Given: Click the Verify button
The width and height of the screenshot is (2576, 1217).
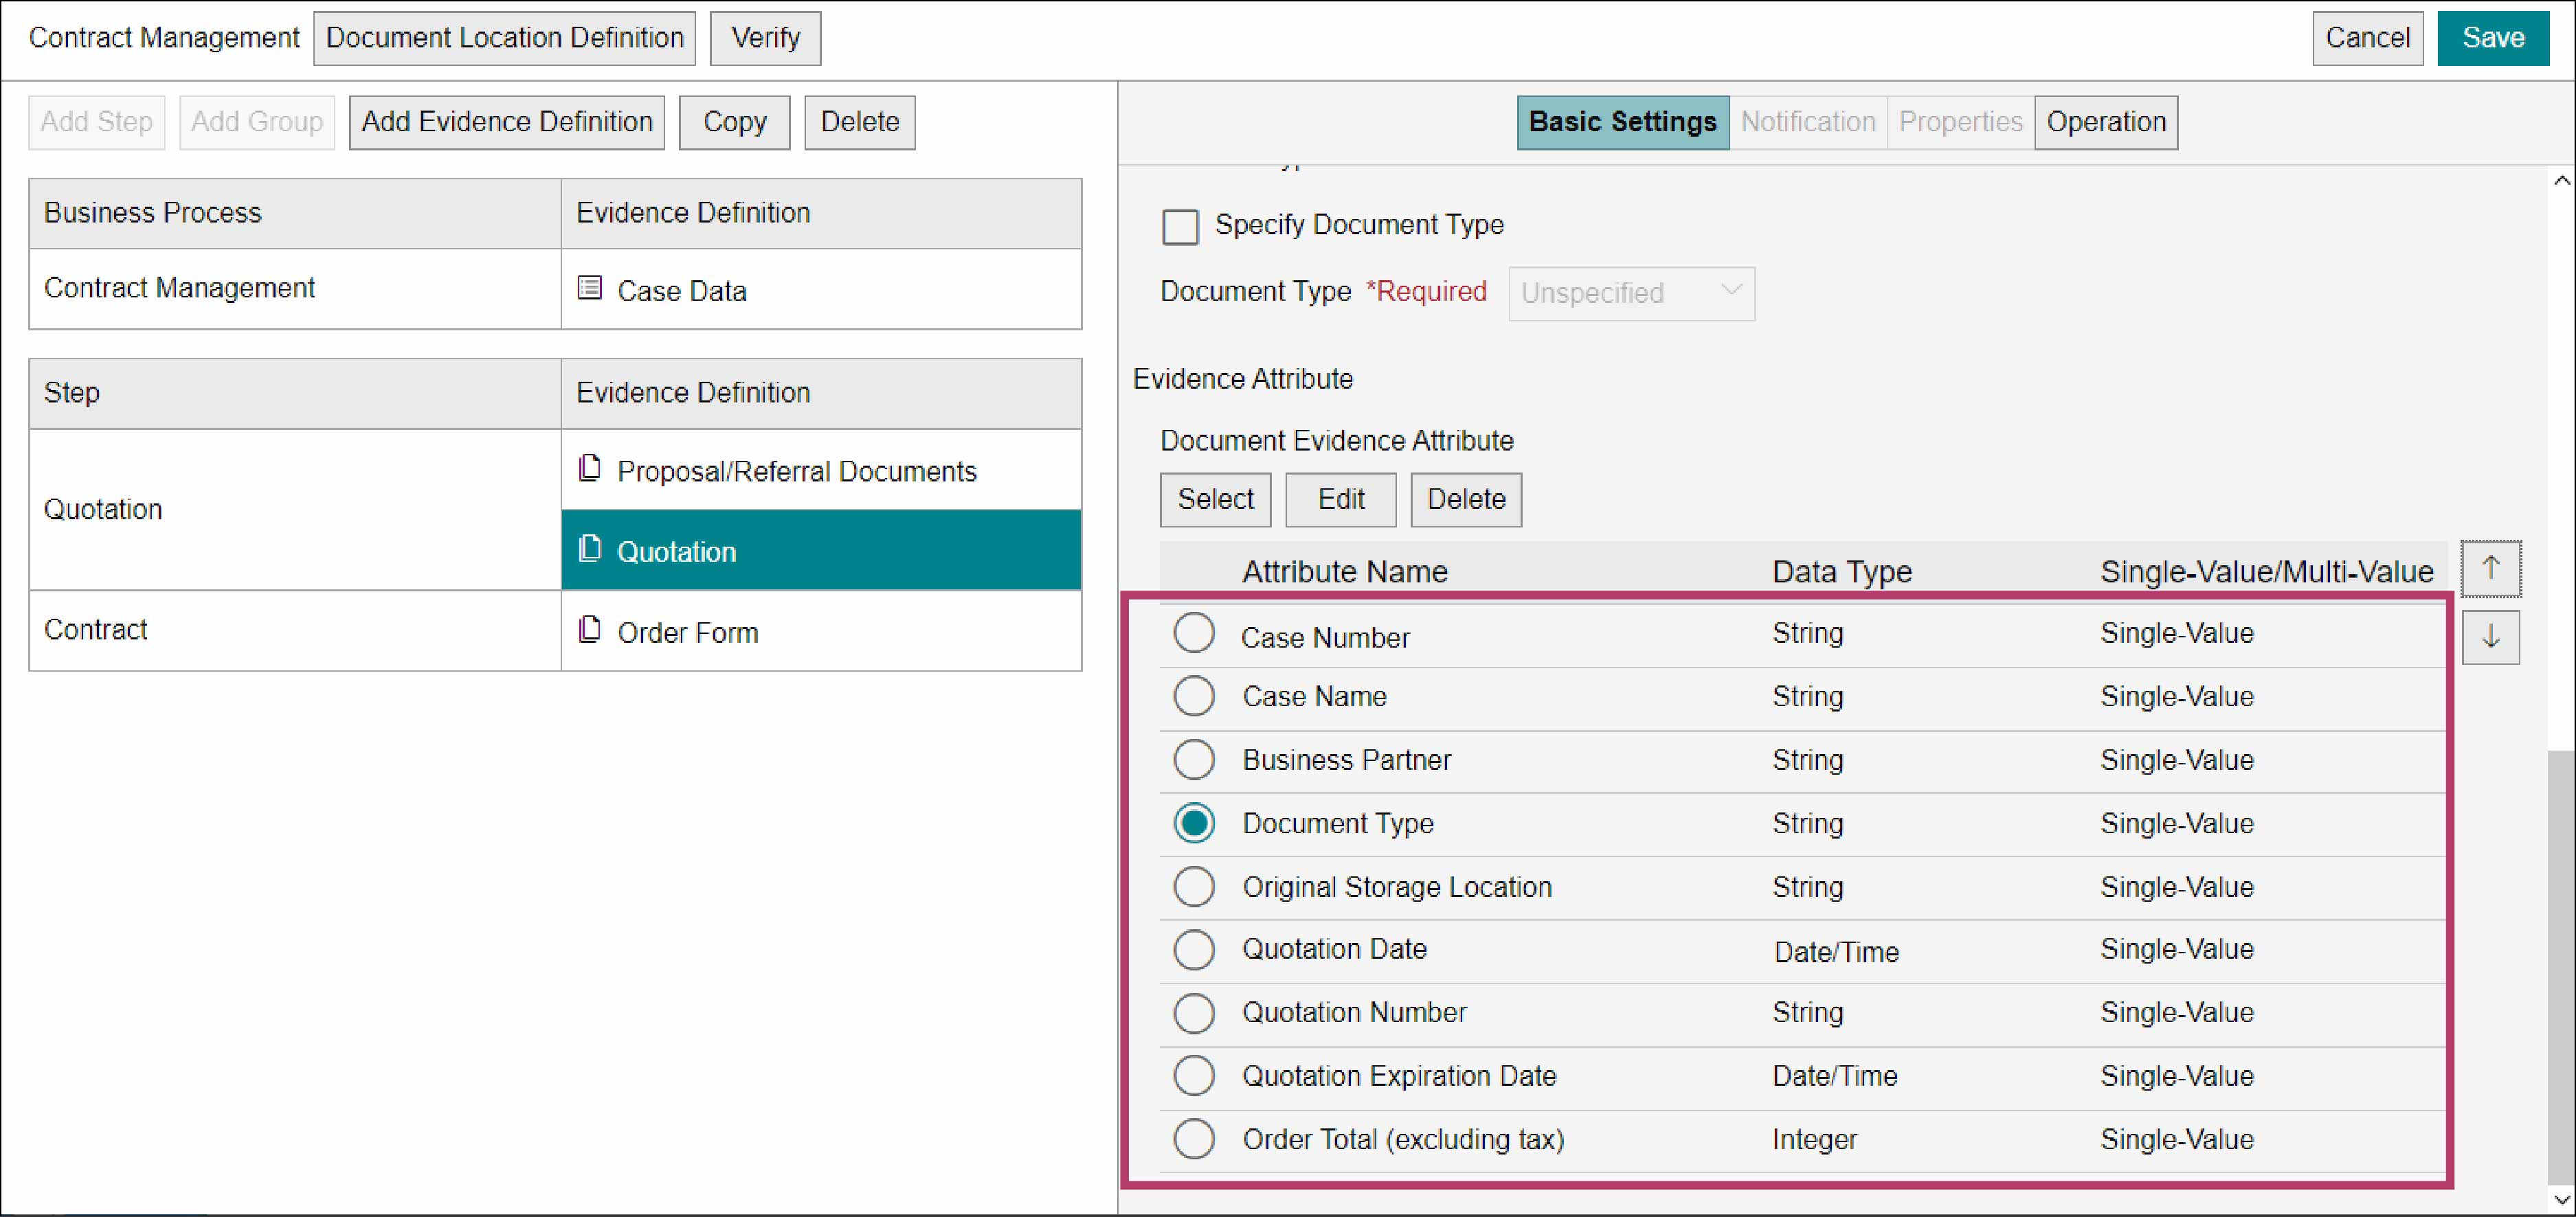Looking at the screenshot, I should tap(765, 39).
